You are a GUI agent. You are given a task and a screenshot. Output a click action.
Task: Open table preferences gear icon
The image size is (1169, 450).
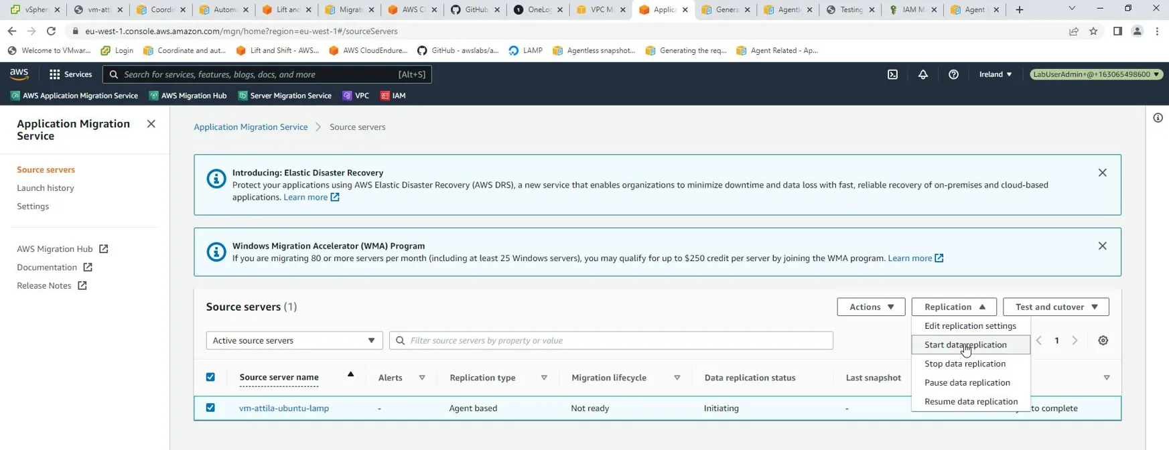pyautogui.click(x=1103, y=340)
